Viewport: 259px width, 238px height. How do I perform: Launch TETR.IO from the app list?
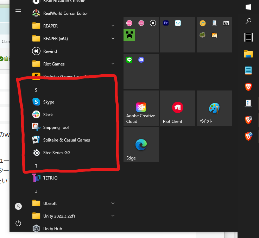[45, 178]
